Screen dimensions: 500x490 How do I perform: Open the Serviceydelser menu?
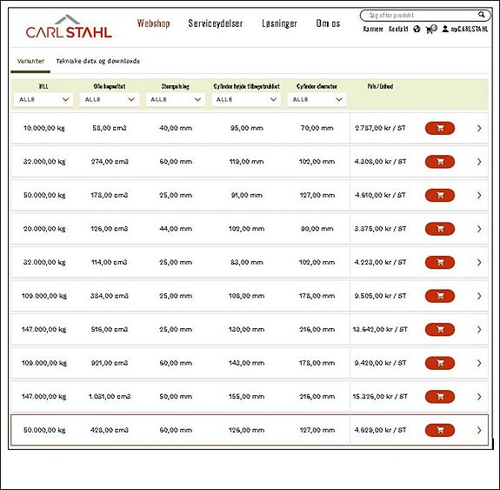tap(216, 23)
